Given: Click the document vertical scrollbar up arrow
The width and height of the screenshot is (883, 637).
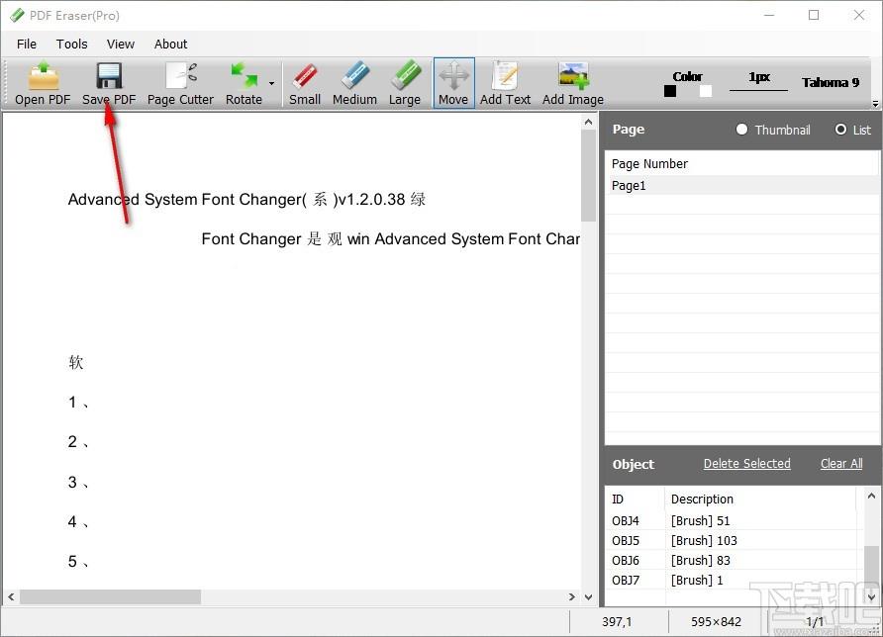Looking at the screenshot, I should (588, 122).
